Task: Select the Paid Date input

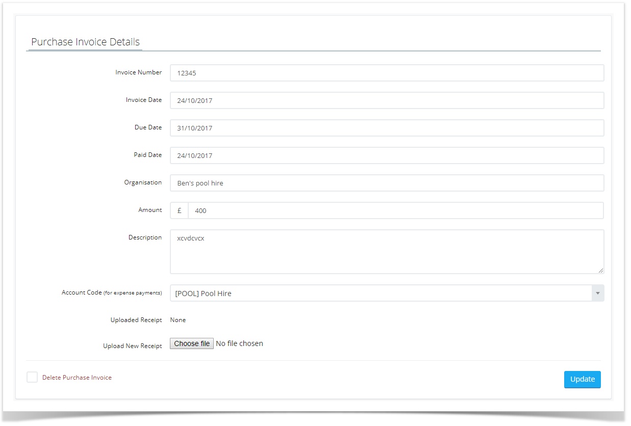Action: [387, 155]
